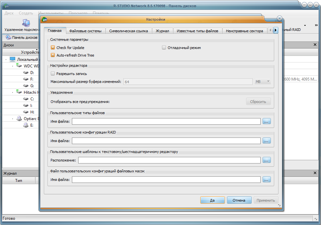The image size is (321, 225).
Task: Open the Remote connection toolbar icon
Action: point(26,23)
